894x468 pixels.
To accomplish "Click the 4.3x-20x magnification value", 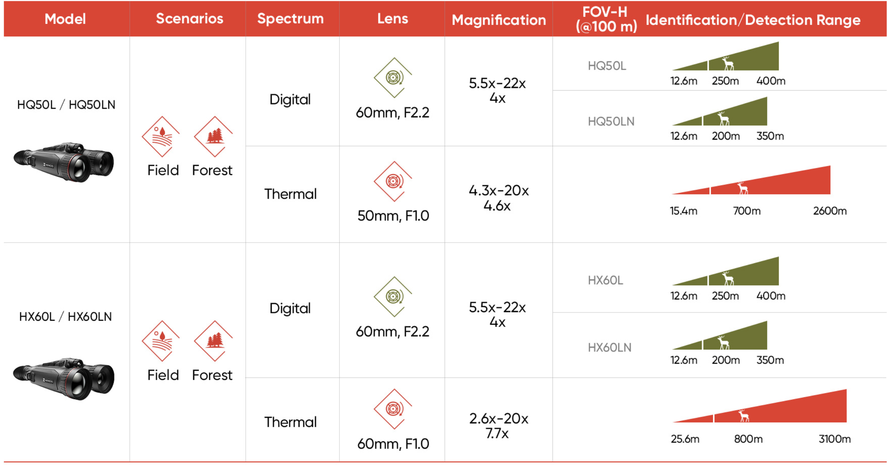I will [498, 190].
